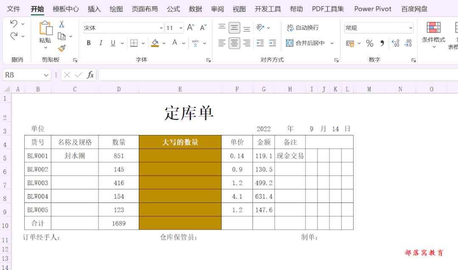Expand the Paste options arrow
Screen dimensions: 458x270
coord(45,48)
